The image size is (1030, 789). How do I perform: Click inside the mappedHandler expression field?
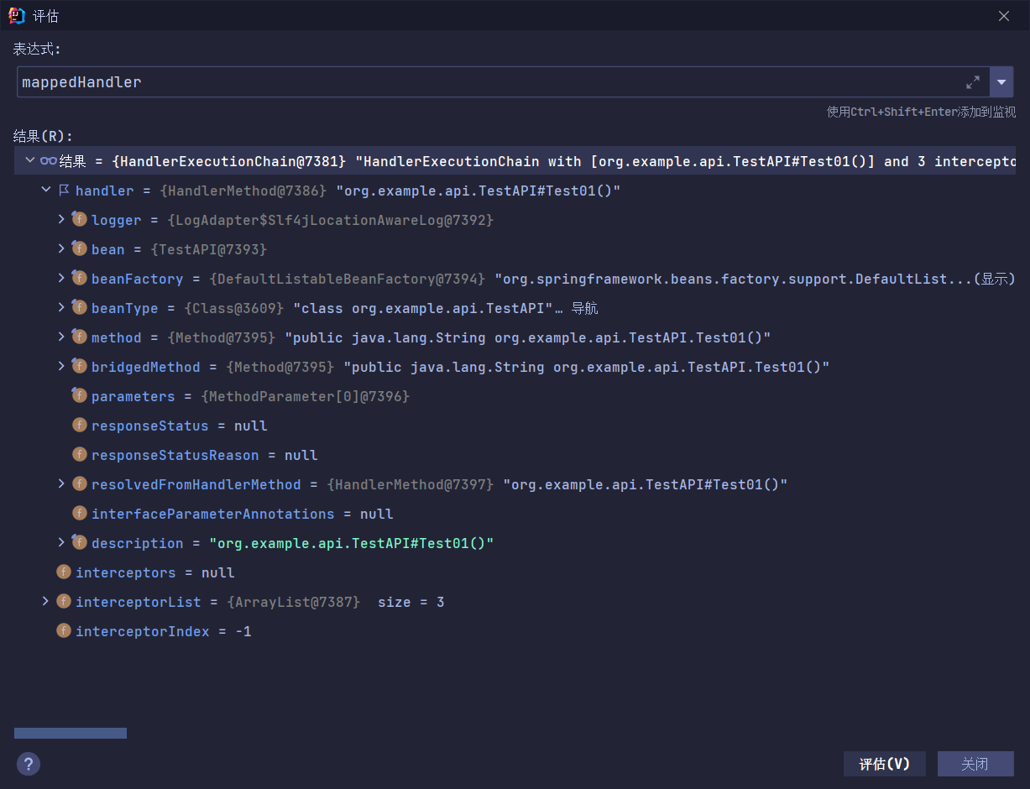[x=336, y=82]
